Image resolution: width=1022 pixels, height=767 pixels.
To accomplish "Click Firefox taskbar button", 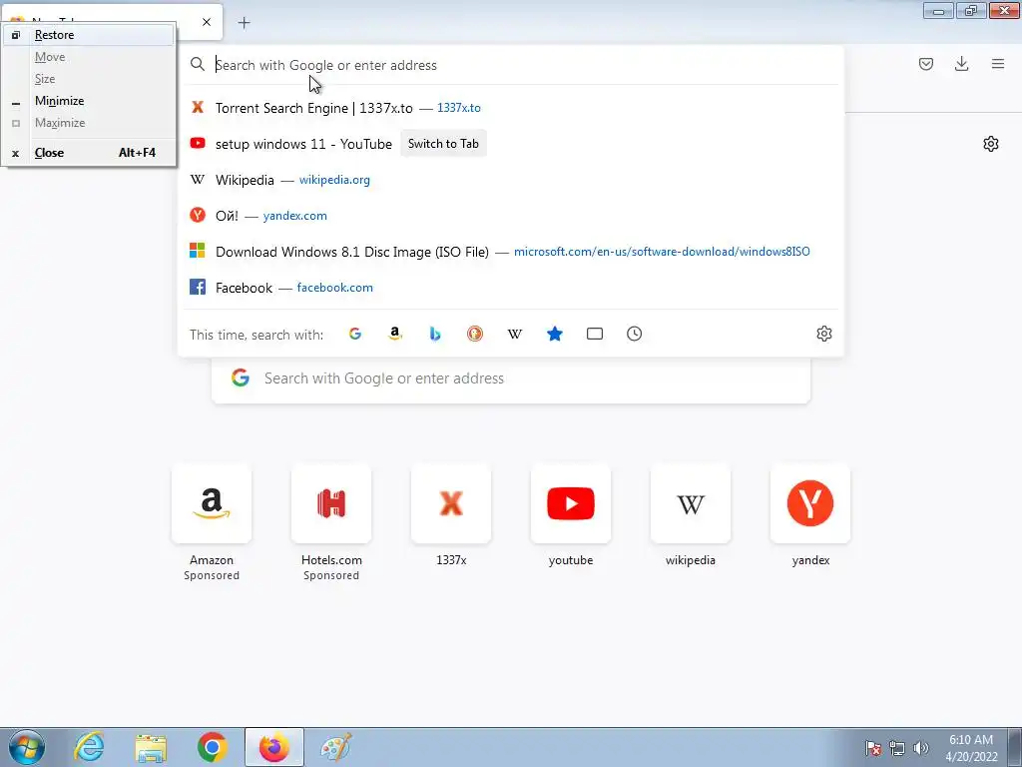I will click(x=273, y=747).
